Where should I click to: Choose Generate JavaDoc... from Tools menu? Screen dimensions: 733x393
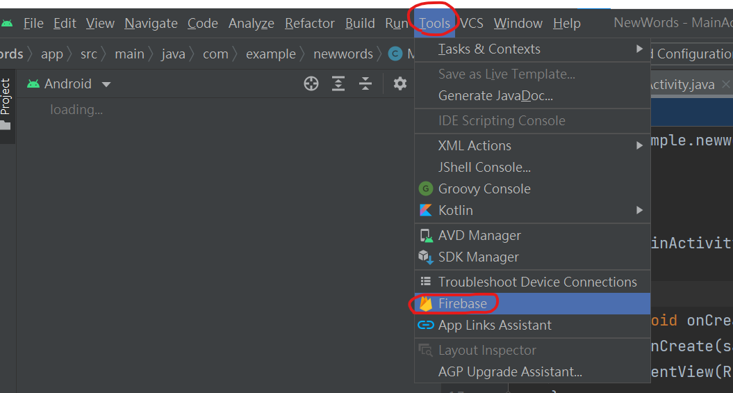532,96
